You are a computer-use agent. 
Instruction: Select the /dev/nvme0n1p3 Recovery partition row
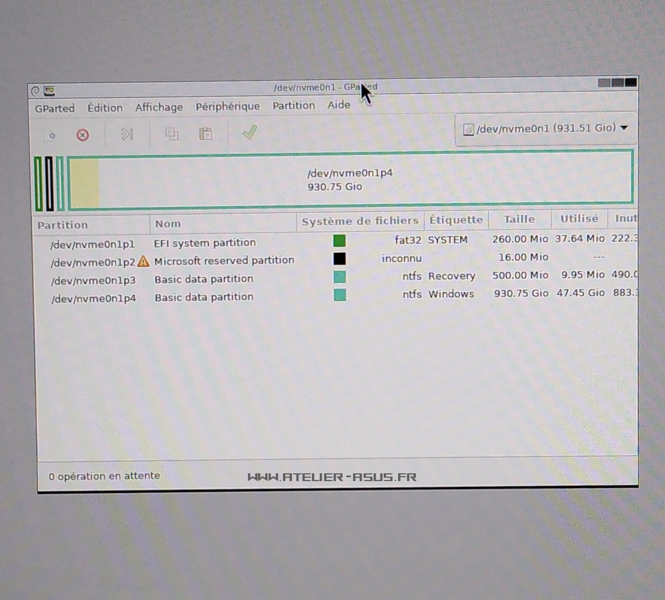pos(93,280)
